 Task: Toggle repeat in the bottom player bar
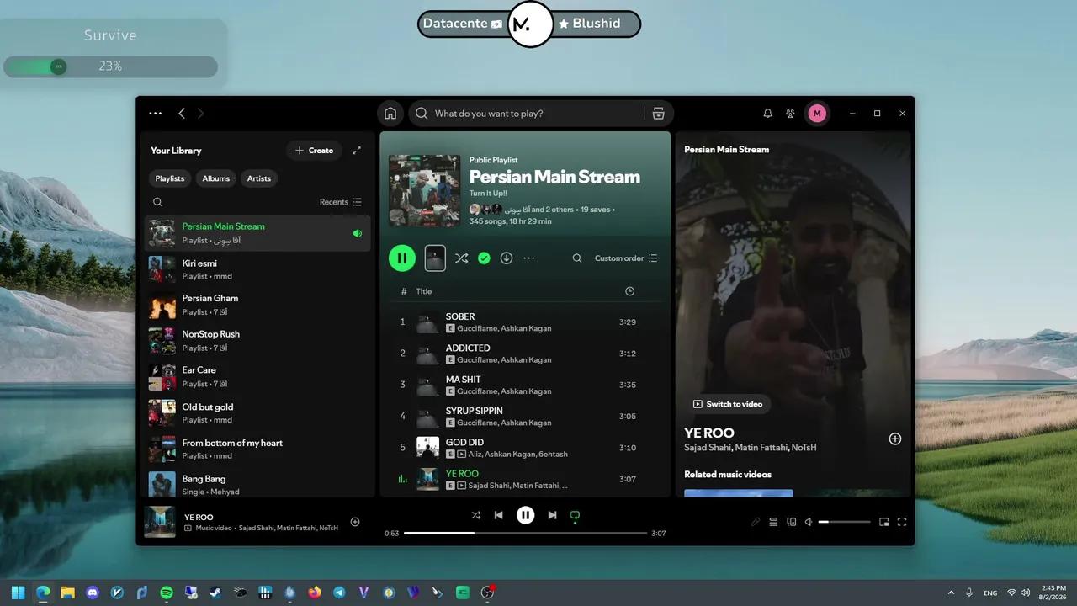click(x=576, y=515)
